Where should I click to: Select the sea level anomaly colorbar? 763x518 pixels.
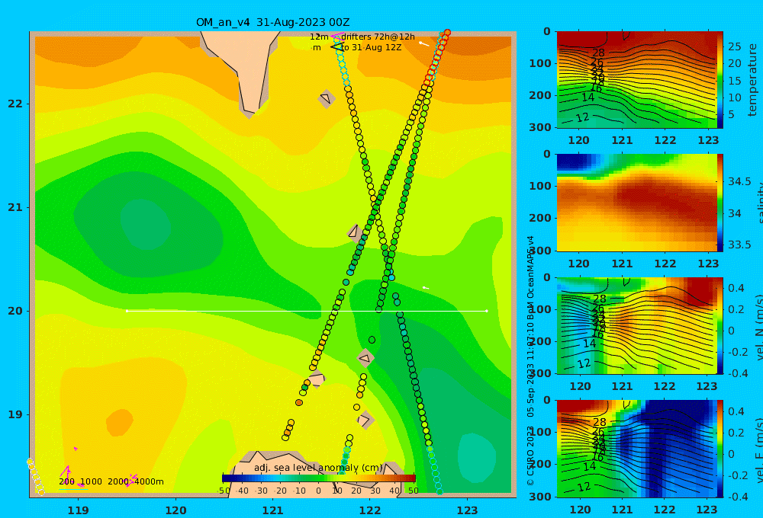[319, 478]
